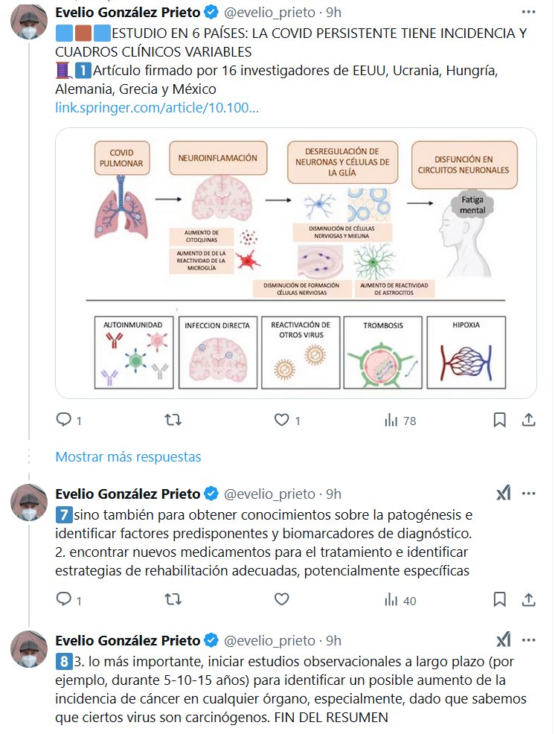Reply to the 6 PAÍSES study tweet
Screen dimensions: 555x734
click(65, 420)
